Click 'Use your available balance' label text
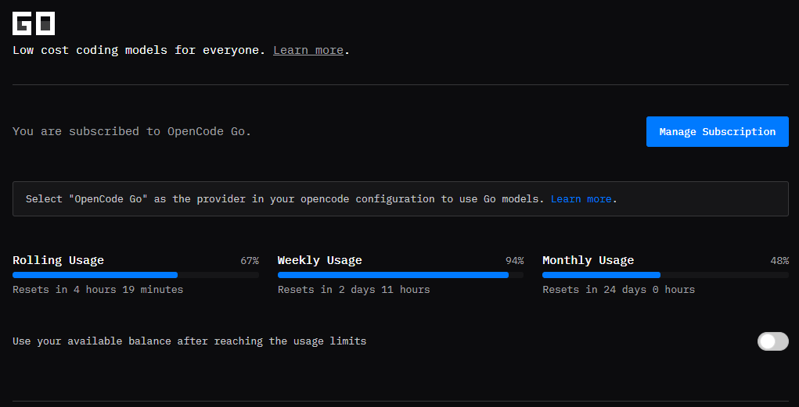The width and height of the screenshot is (799, 407). click(189, 341)
